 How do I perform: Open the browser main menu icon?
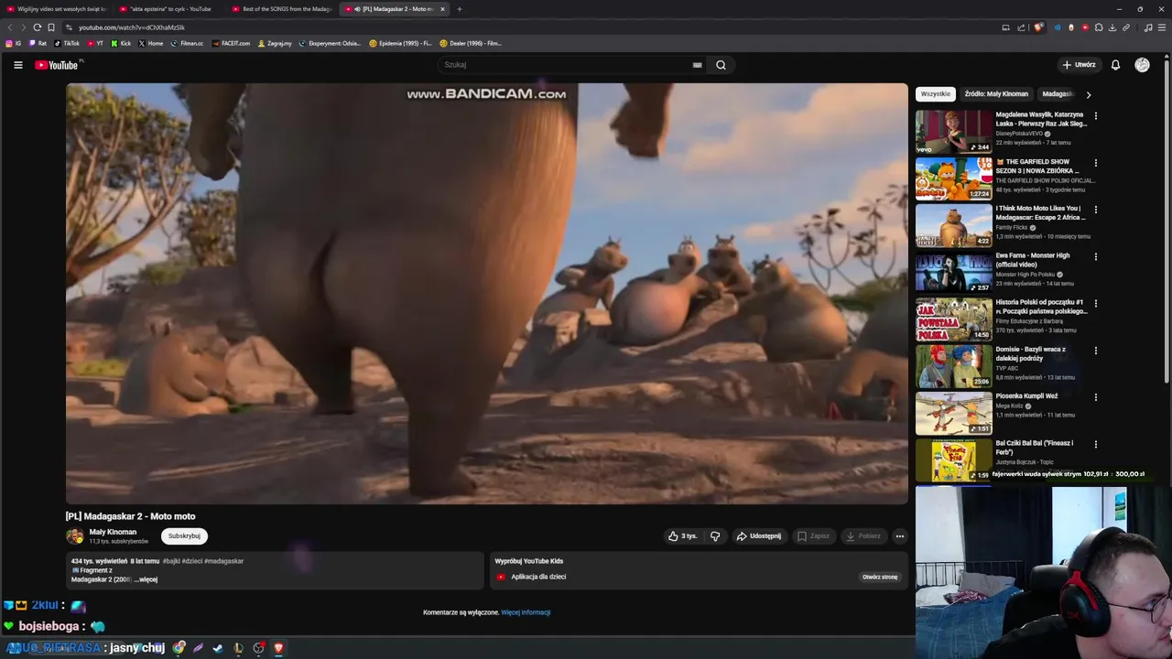click(1162, 27)
